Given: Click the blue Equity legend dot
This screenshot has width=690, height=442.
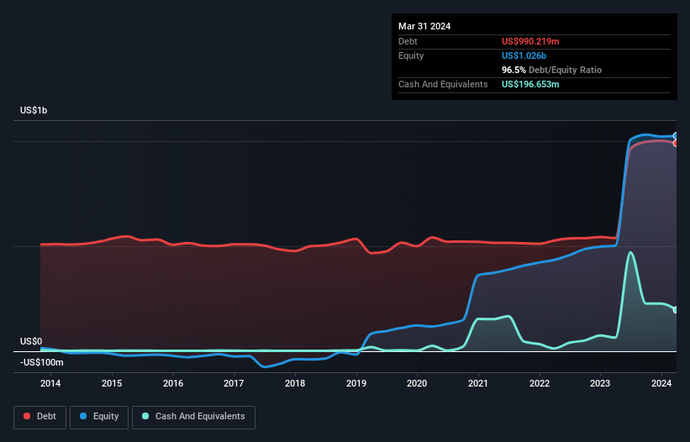Looking at the screenshot, I should pyautogui.click(x=83, y=416).
